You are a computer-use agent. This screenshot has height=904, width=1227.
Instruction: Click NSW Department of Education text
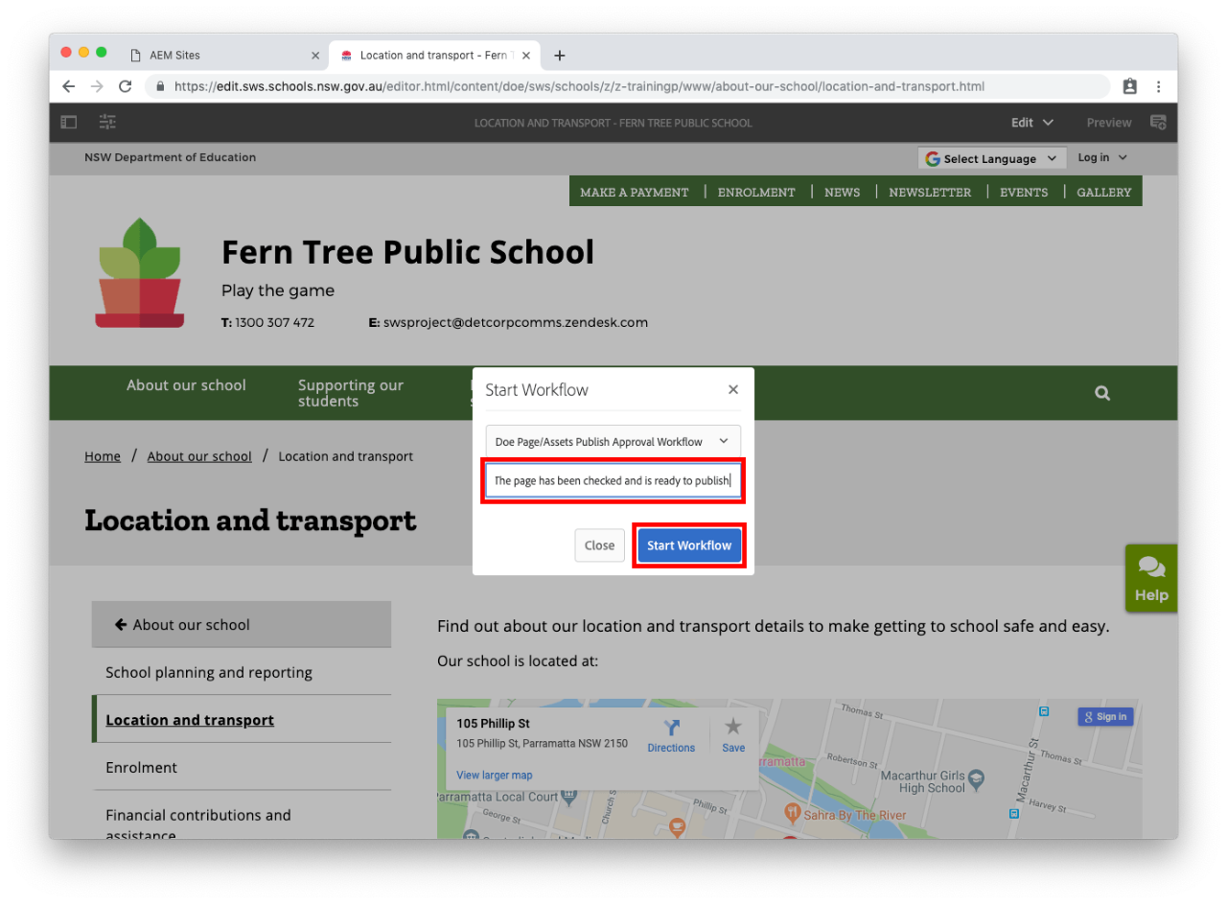click(171, 157)
